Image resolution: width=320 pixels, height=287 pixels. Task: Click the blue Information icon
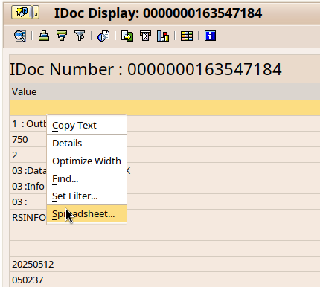point(210,36)
